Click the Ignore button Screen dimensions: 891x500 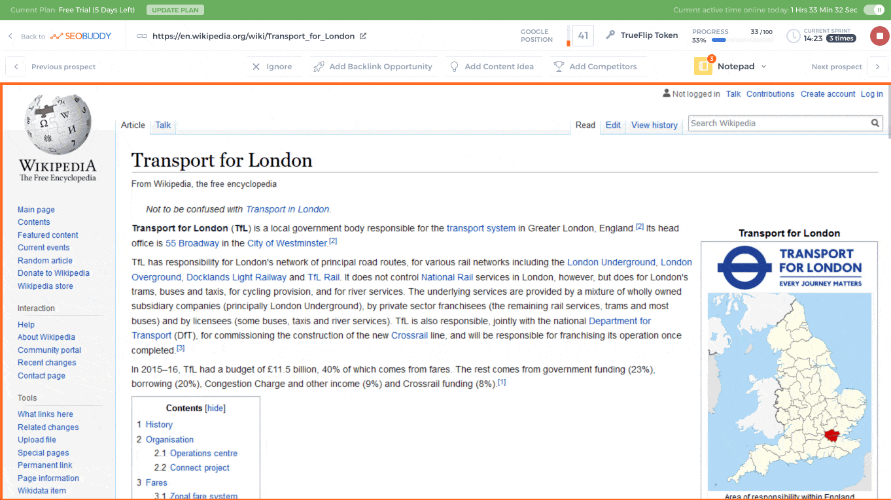point(273,67)
